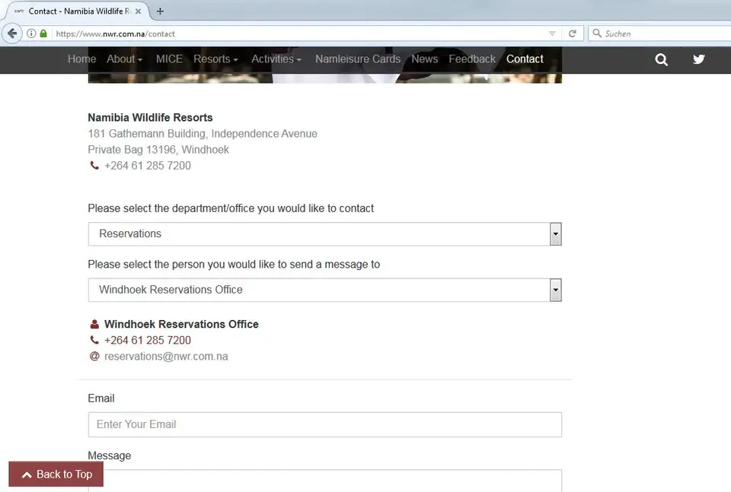Click the address bar URL
The width and height of the screenshot is (731, 492).
point(115,33)
